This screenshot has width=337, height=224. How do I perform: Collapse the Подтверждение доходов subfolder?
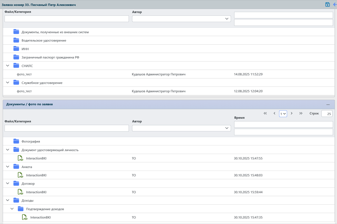12,209
